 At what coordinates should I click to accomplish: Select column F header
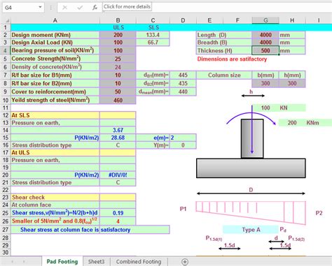237,20
